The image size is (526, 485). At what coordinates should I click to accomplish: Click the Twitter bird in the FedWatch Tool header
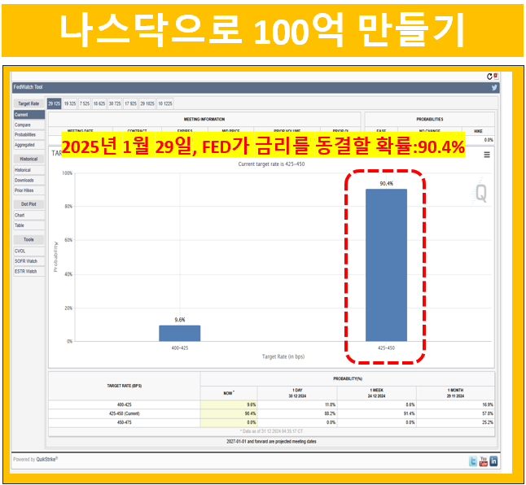[494, 88]
